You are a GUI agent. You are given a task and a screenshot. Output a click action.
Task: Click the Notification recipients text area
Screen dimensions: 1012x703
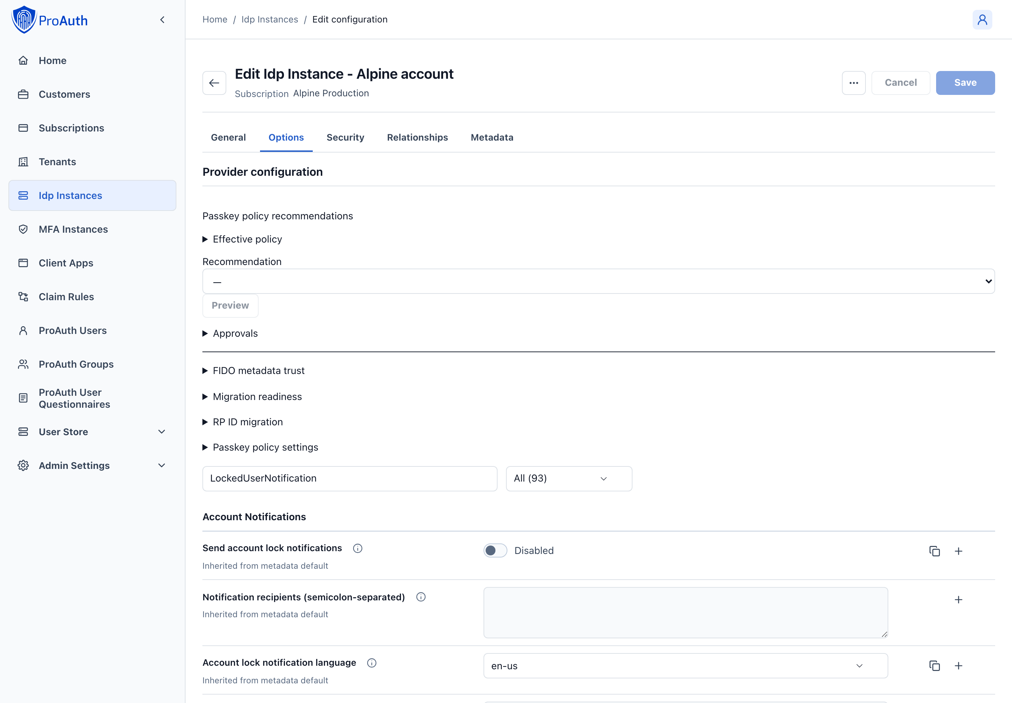pyautogui.click(x=686, y=613)
